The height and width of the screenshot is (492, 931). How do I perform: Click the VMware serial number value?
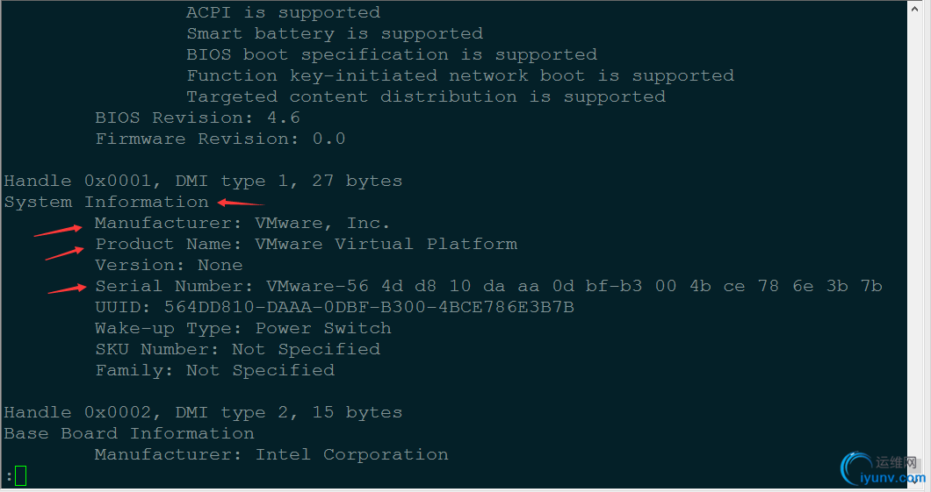click(574, 286)
